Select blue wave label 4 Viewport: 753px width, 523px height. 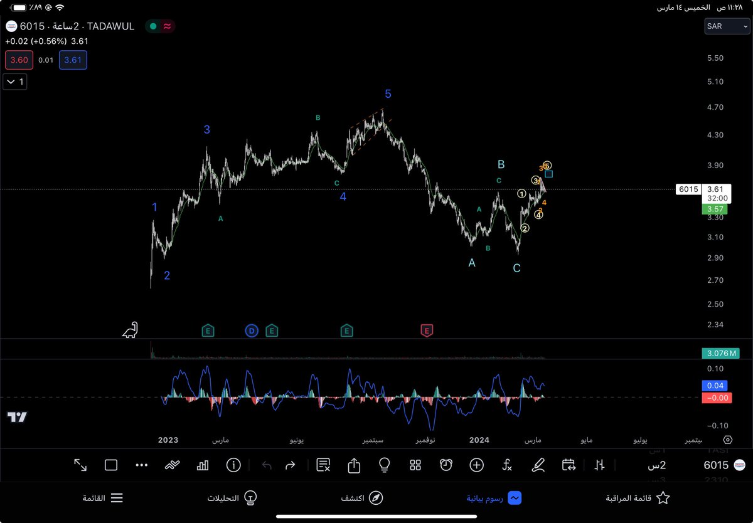click(x=343, y=196)
